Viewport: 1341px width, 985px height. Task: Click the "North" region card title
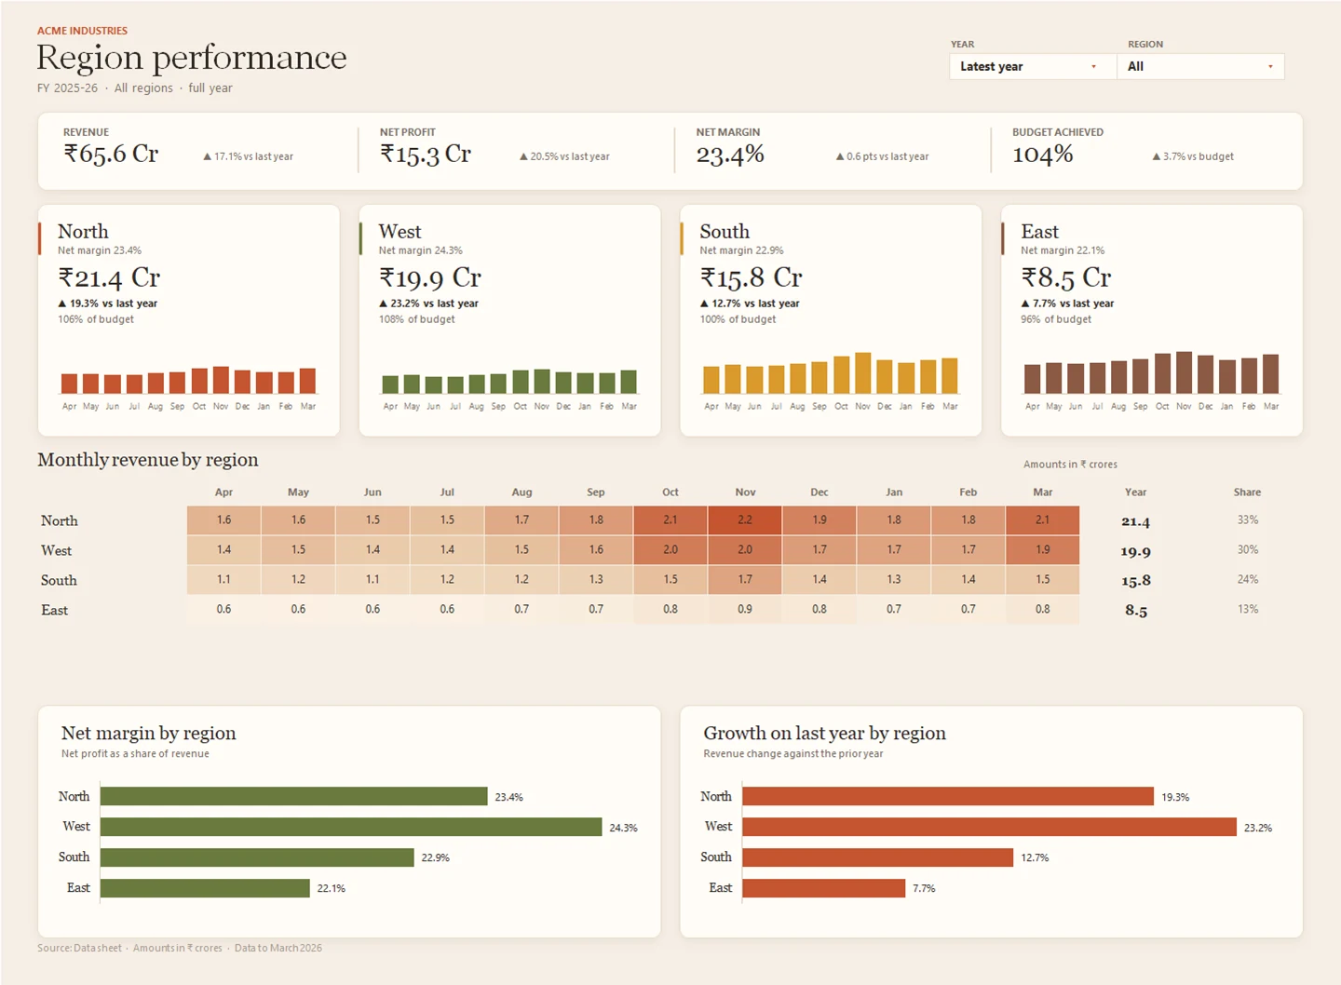click(x=83, y=231)
